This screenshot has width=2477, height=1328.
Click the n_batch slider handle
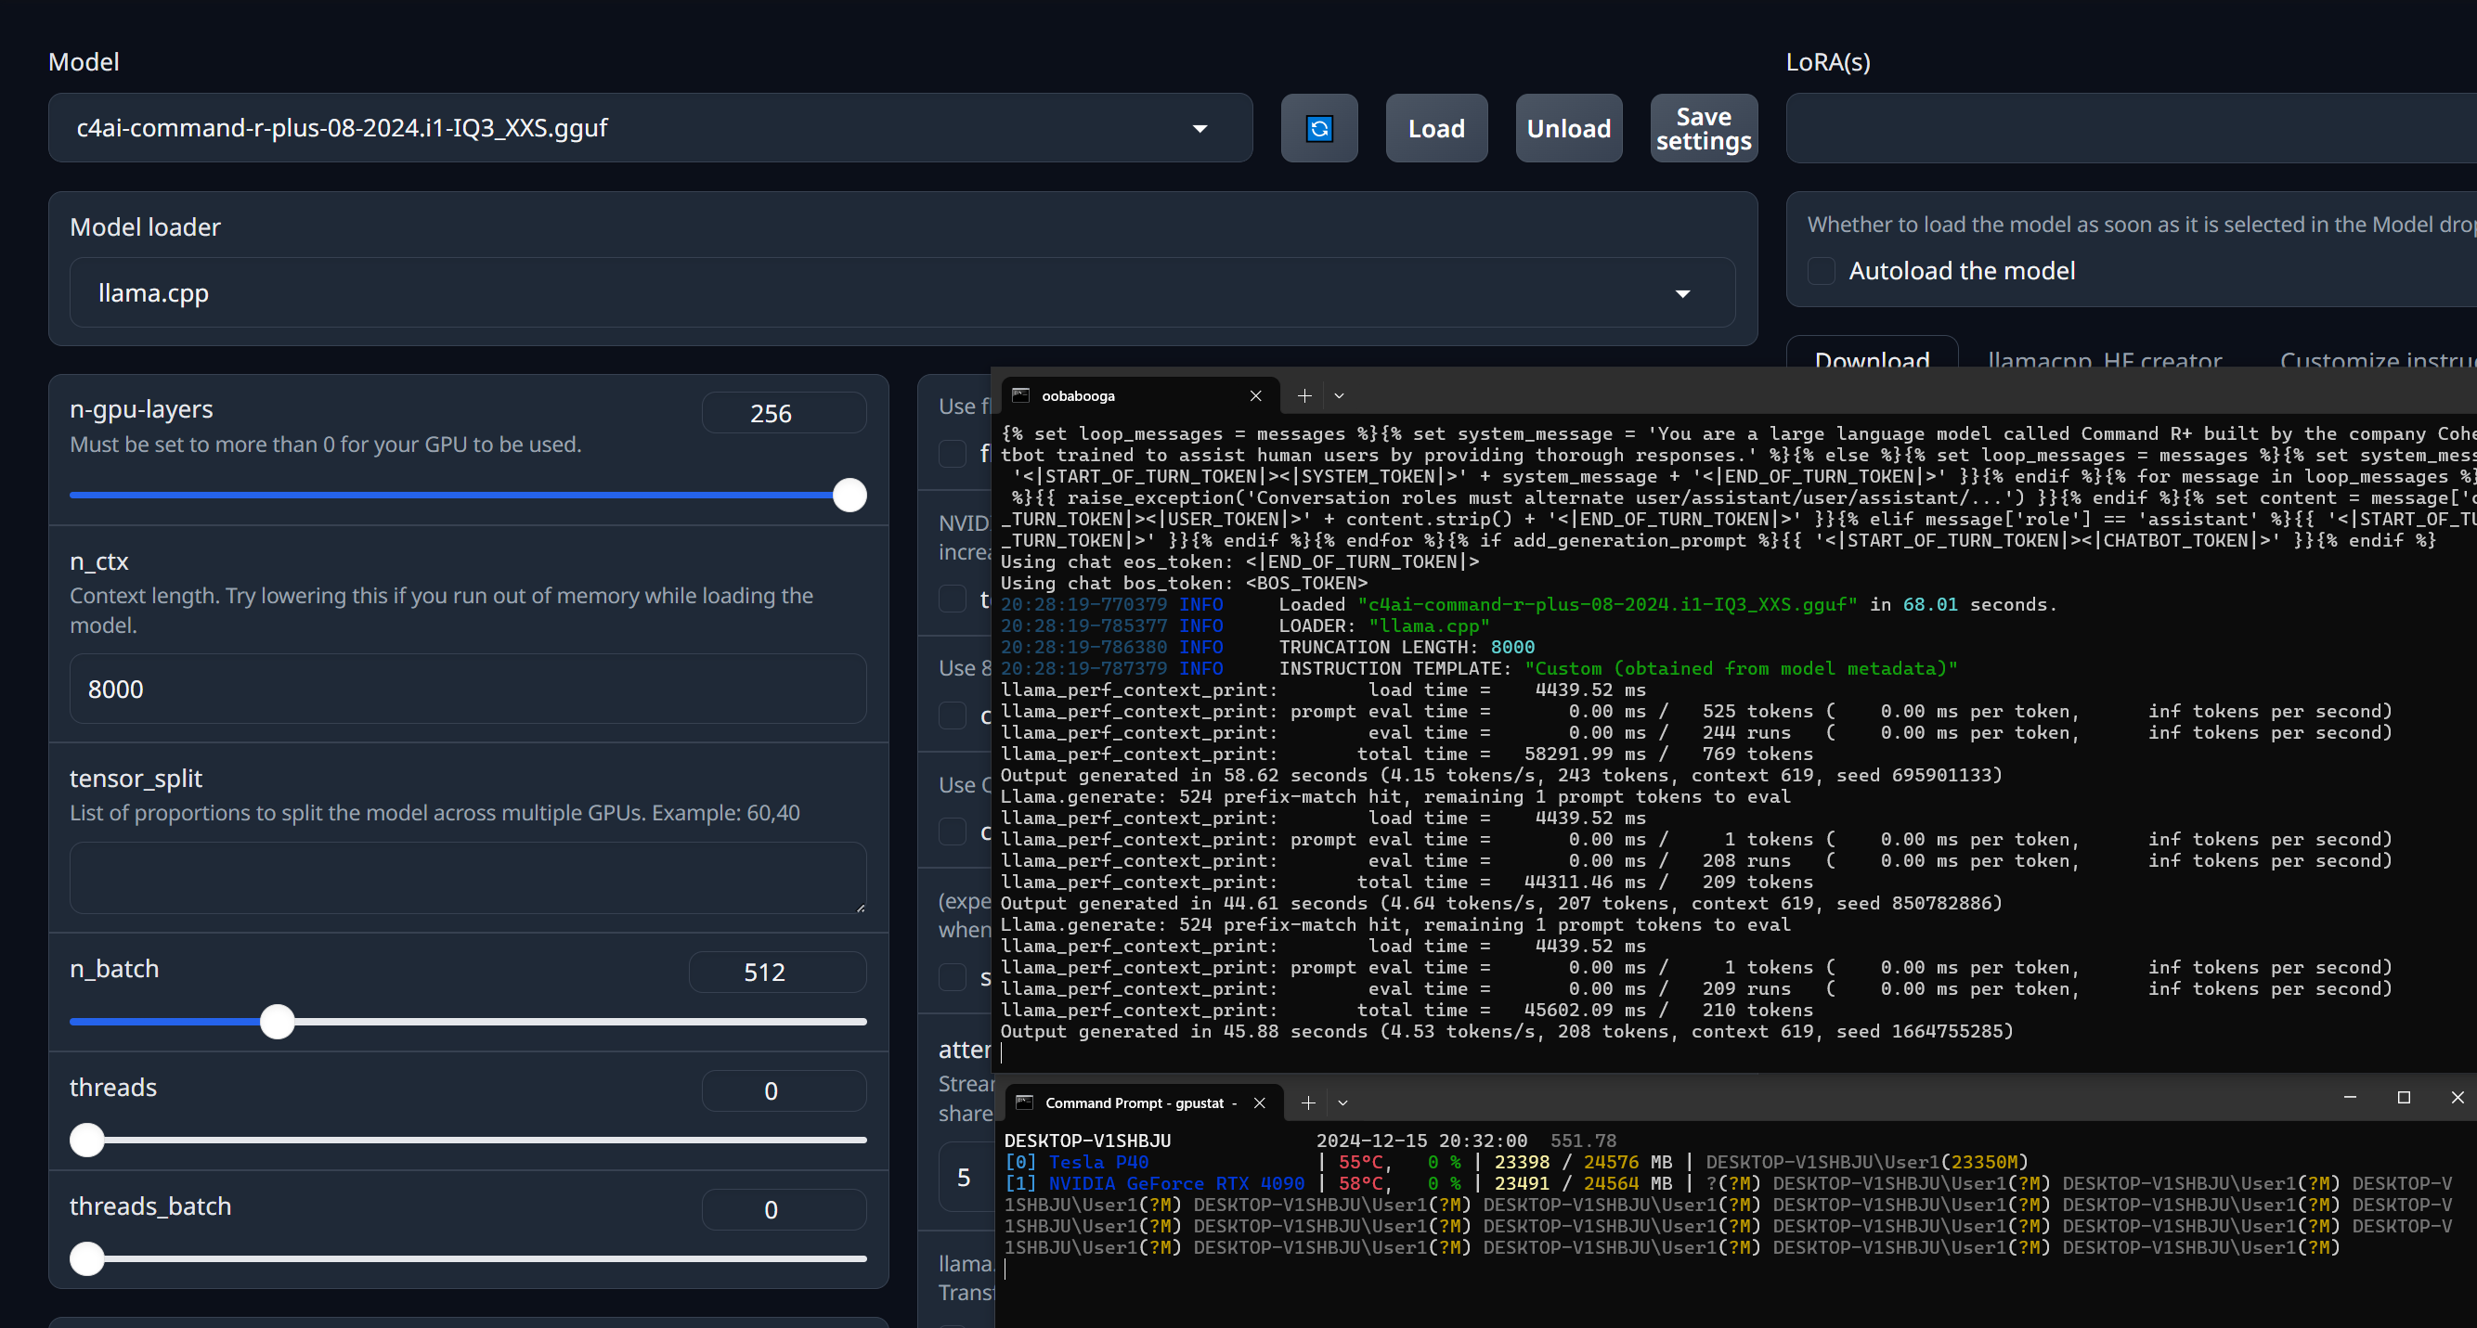coord(277,1022)
